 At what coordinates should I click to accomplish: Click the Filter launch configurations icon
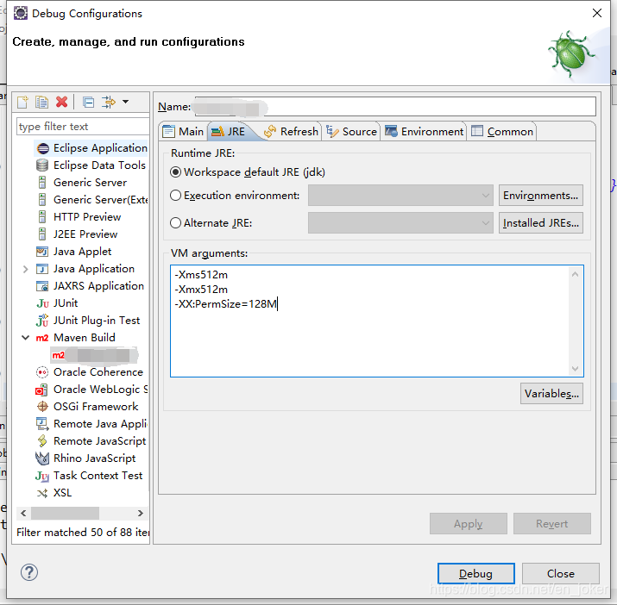108,103
